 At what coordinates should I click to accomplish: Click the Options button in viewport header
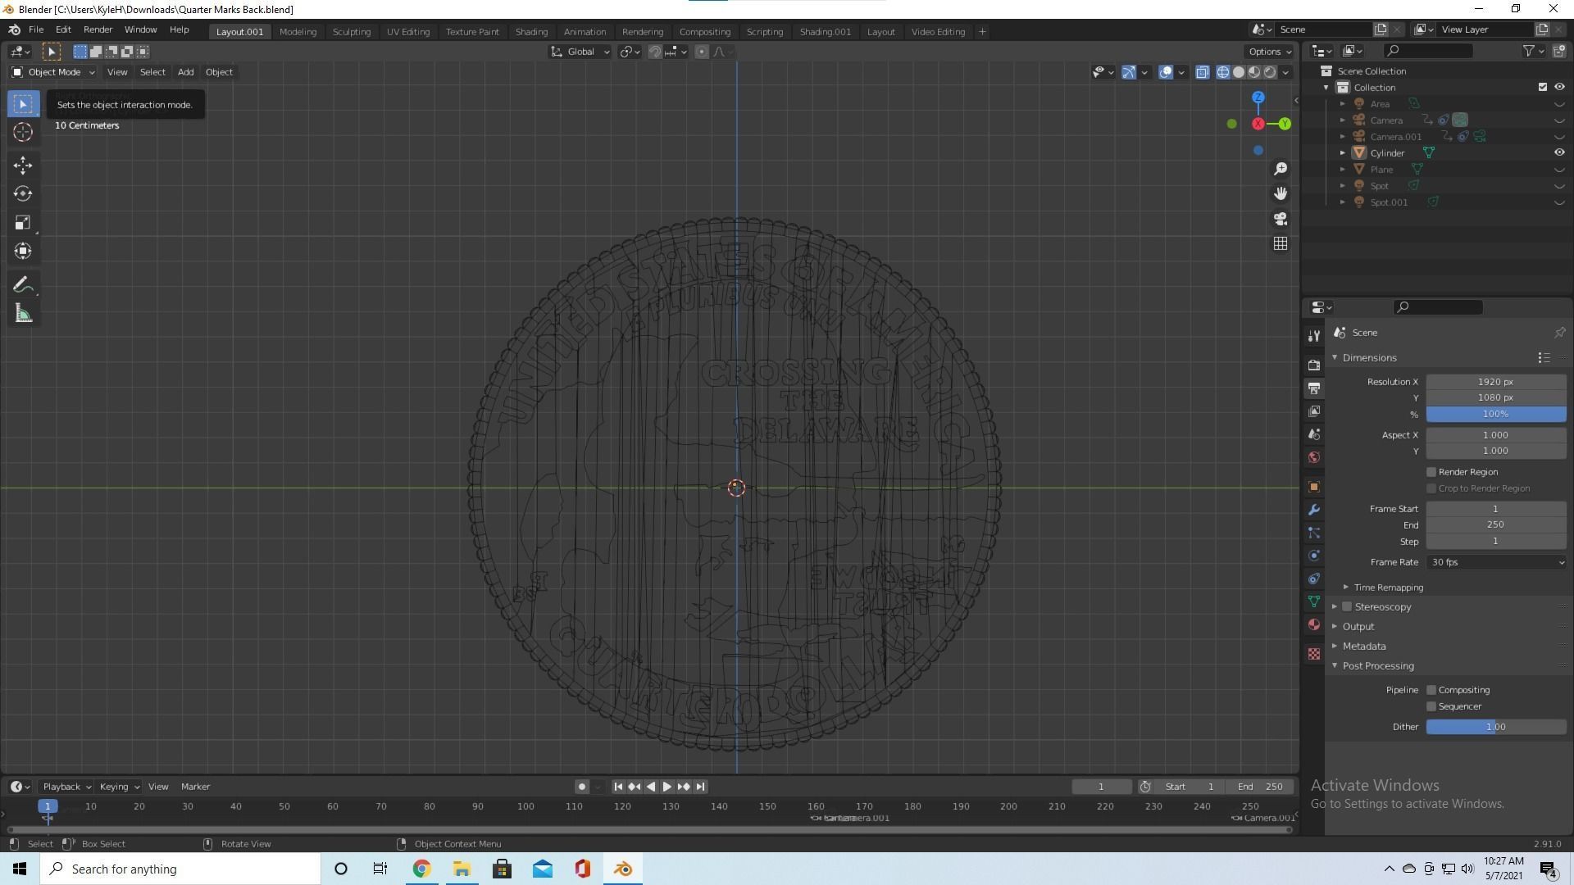pos(1270,52)
